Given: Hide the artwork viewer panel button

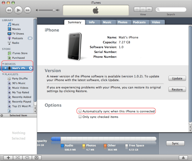Looking at the screenshot, I should [36, 158].
